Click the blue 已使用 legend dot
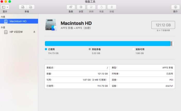 click(x=46, y=49)
